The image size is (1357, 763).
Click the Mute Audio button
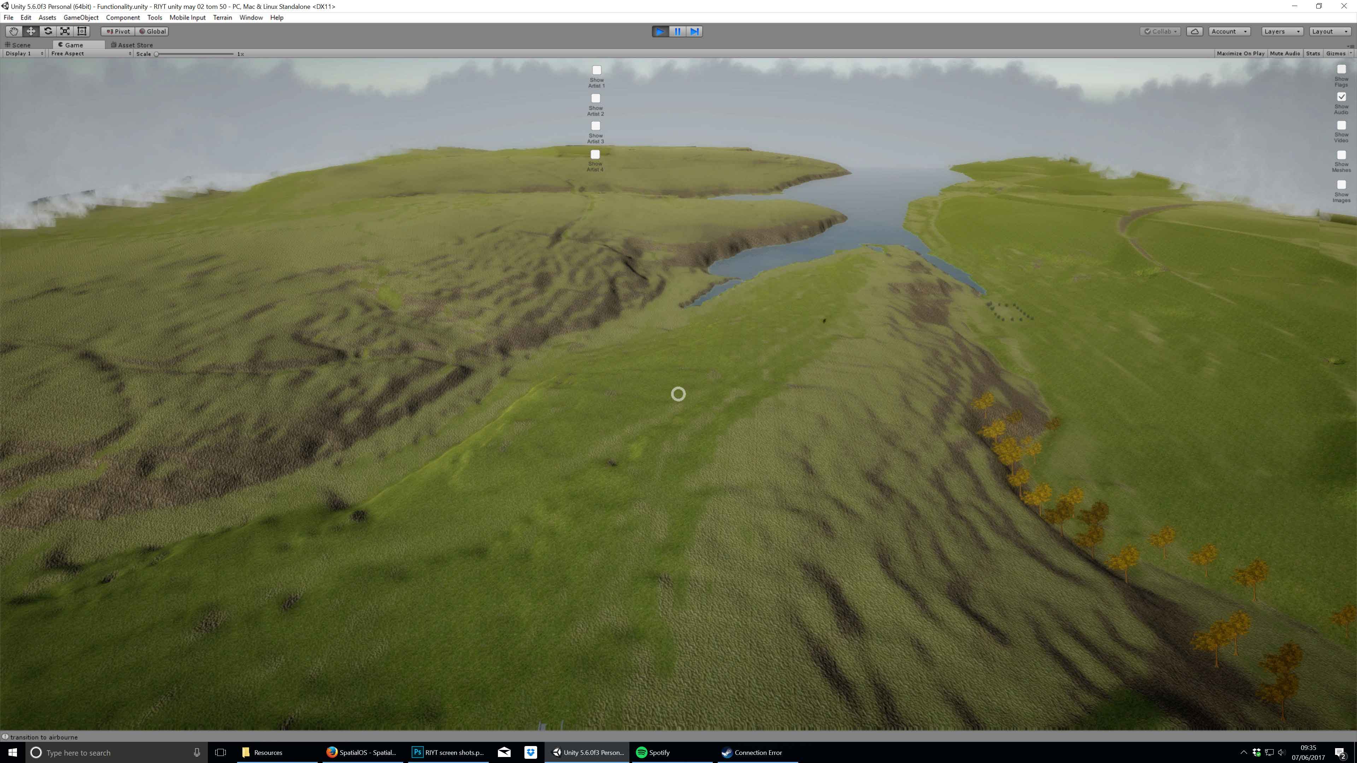pyautogui.click(x=1284, y=54)
